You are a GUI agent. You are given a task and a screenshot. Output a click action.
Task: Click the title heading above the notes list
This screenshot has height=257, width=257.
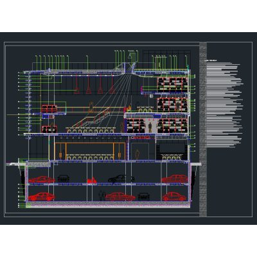click(211, 60)
